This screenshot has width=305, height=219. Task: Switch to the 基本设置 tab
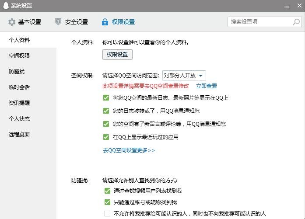25,22
